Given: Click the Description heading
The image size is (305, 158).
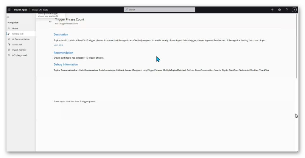Looking at the screenshot, I should pyautogui.click(x=61, y=35).
